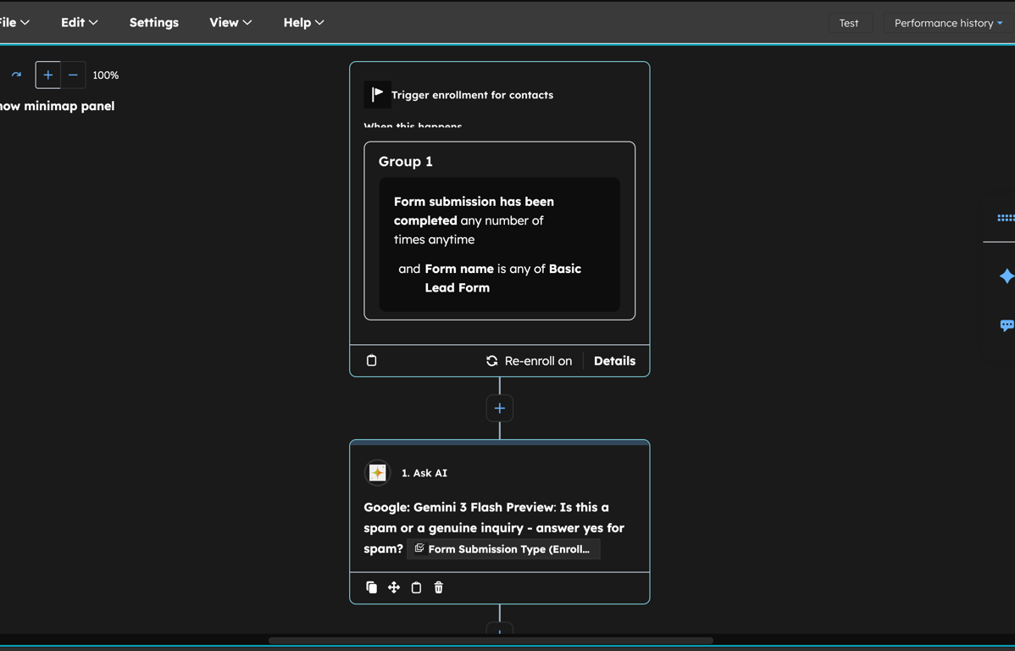
Task: Open the View dropdown menu
Action: pyautogui.click(x=230, y=22)
